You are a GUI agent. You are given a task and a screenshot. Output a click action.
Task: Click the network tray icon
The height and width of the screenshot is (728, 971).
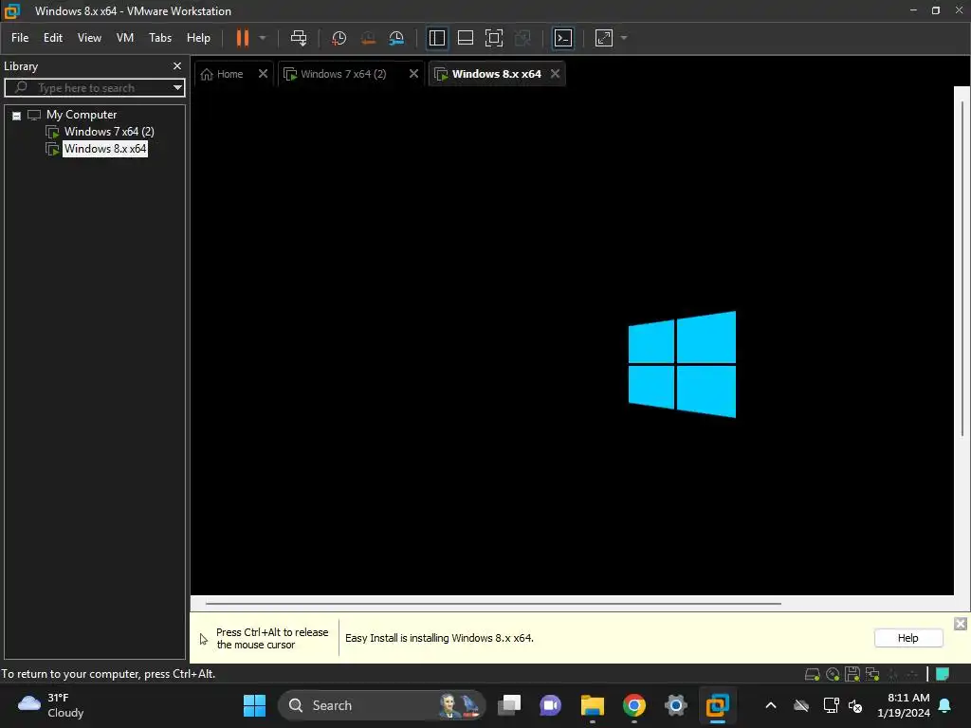pyautogui.click(x=831, y=705)
